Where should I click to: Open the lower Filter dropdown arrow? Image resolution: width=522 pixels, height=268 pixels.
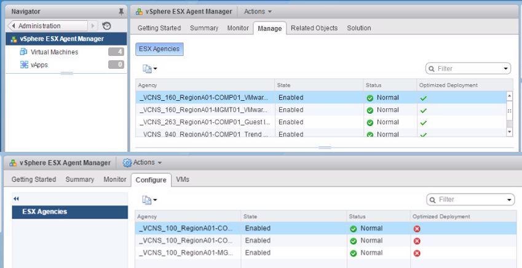pyautogui.click(x=509, y=200)
